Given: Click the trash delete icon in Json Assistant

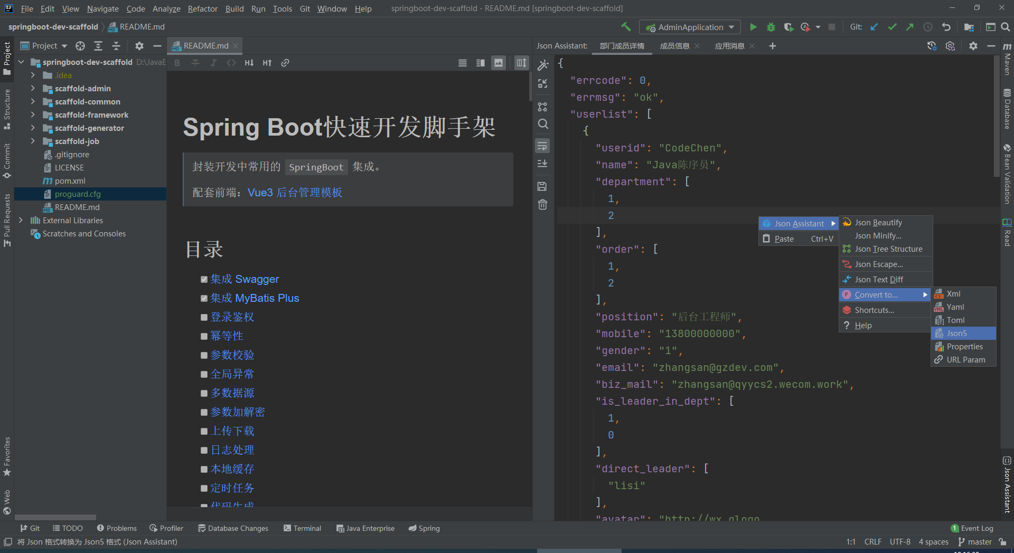Looking at the screenshot, I should coord(542,205).
